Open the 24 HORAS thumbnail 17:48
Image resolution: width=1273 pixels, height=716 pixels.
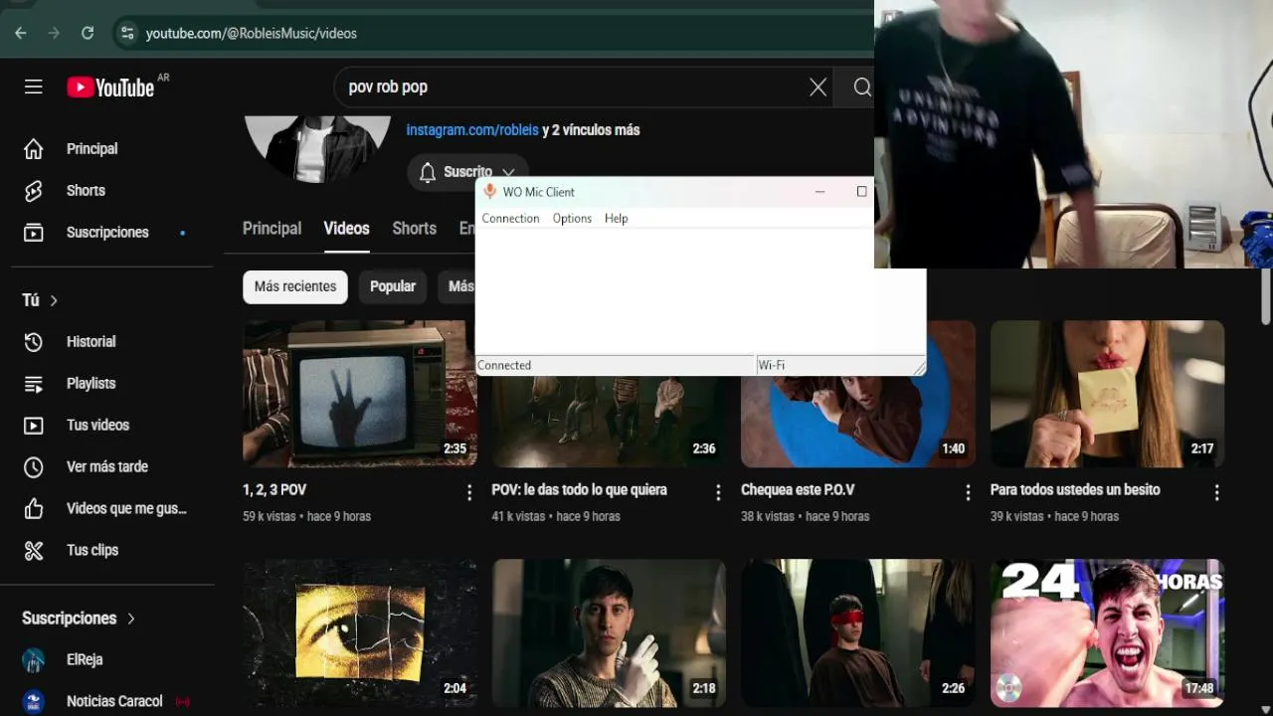click(1107, 633)
